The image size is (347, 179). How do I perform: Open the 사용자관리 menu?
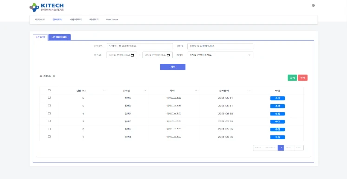[76, 19]
